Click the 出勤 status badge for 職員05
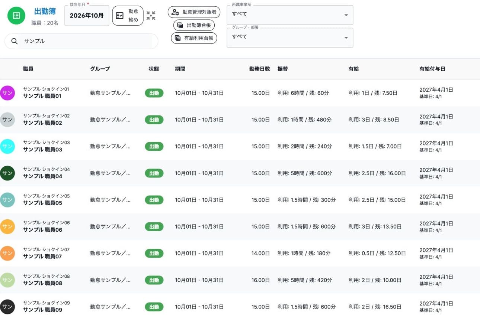The height and width of the screenshot is (320, 480). coord(154,200)
